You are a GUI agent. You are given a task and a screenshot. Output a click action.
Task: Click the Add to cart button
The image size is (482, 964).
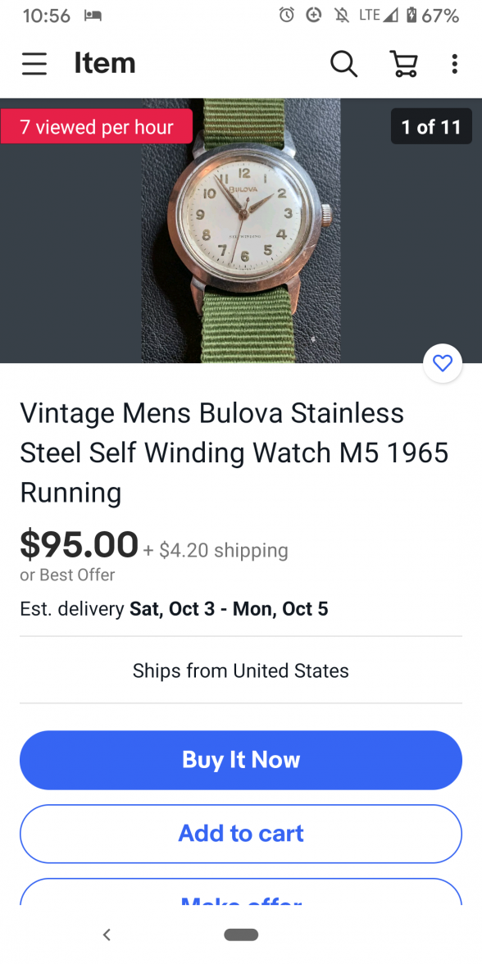click(x=241, y=834)
